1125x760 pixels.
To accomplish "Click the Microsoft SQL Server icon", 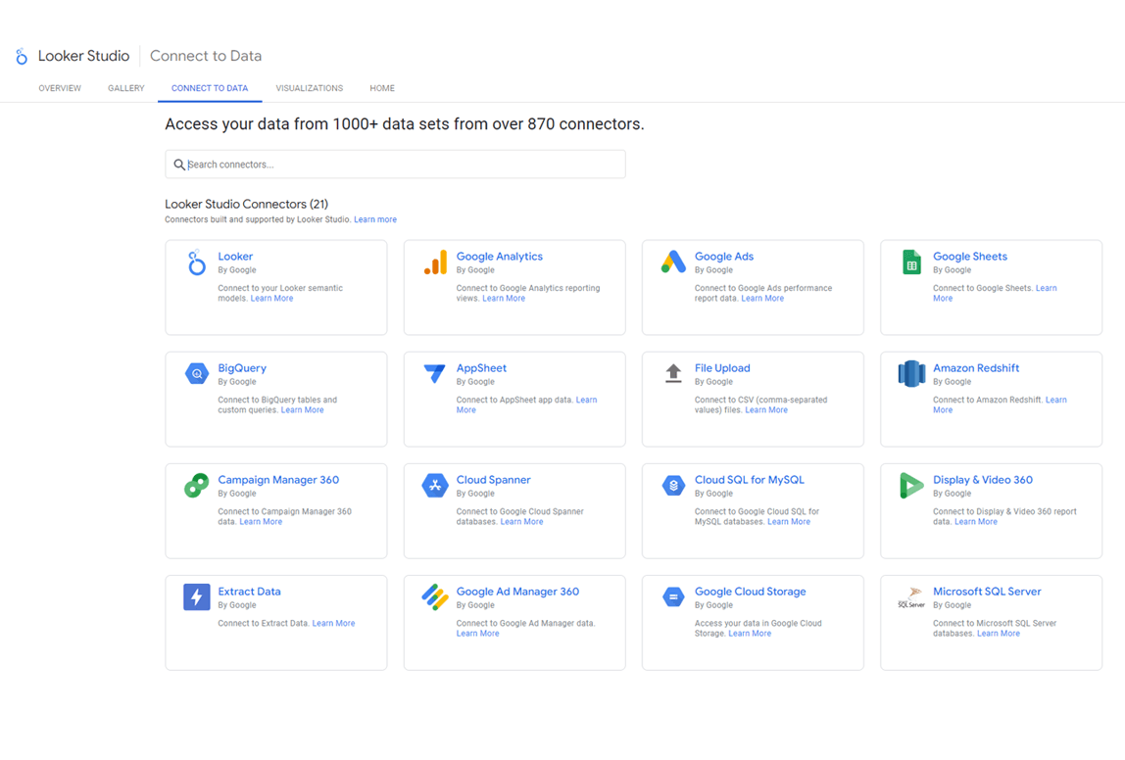I will point(911,597).
